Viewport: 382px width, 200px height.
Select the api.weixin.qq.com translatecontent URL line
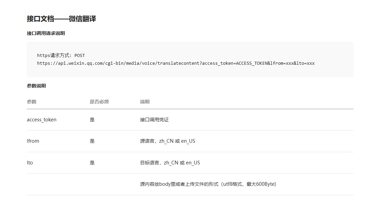coord(176,63)
